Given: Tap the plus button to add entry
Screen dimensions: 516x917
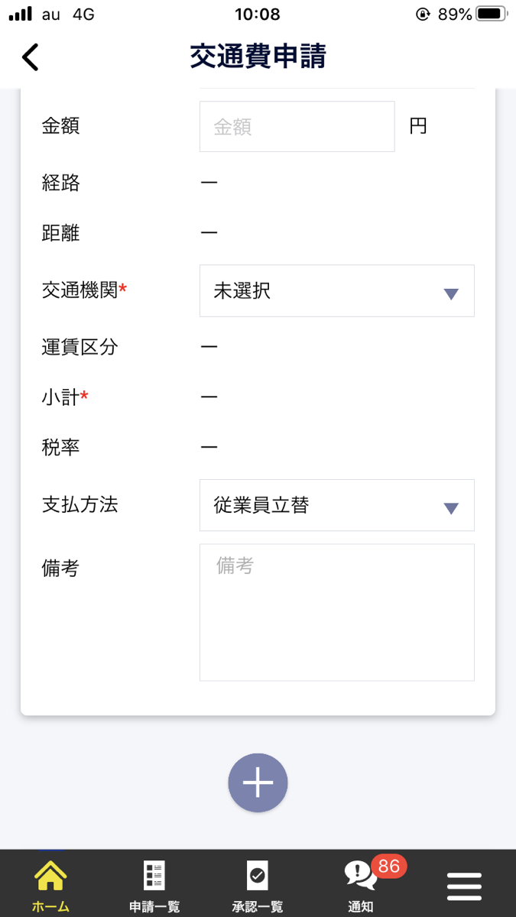Looking at the screenshot, I should [258, 783].
